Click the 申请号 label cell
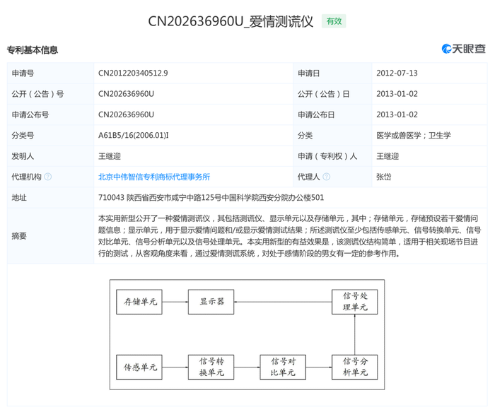Image resolution: width=495 pixels, height=412 pixels. pyautogui.click(x=50, y=73)
